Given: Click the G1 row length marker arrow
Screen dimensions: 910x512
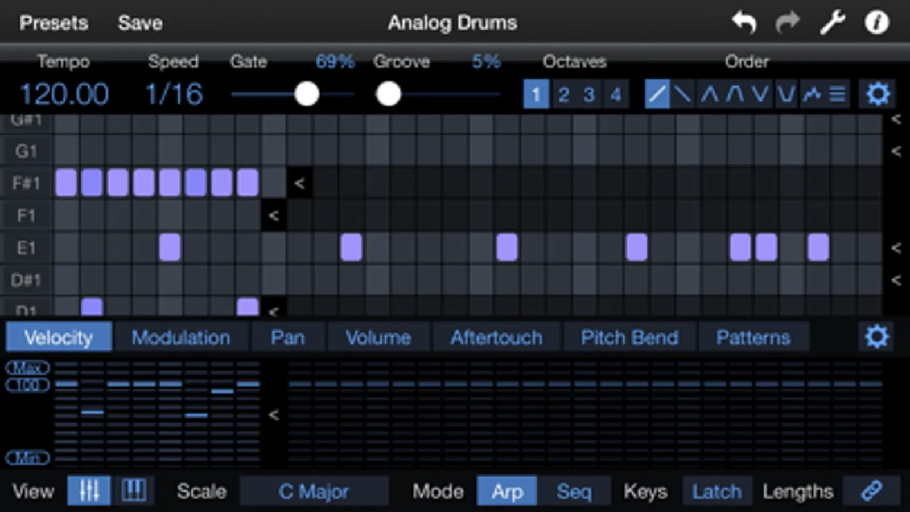Looking at the screenshot, I should [x=896, y=151].
